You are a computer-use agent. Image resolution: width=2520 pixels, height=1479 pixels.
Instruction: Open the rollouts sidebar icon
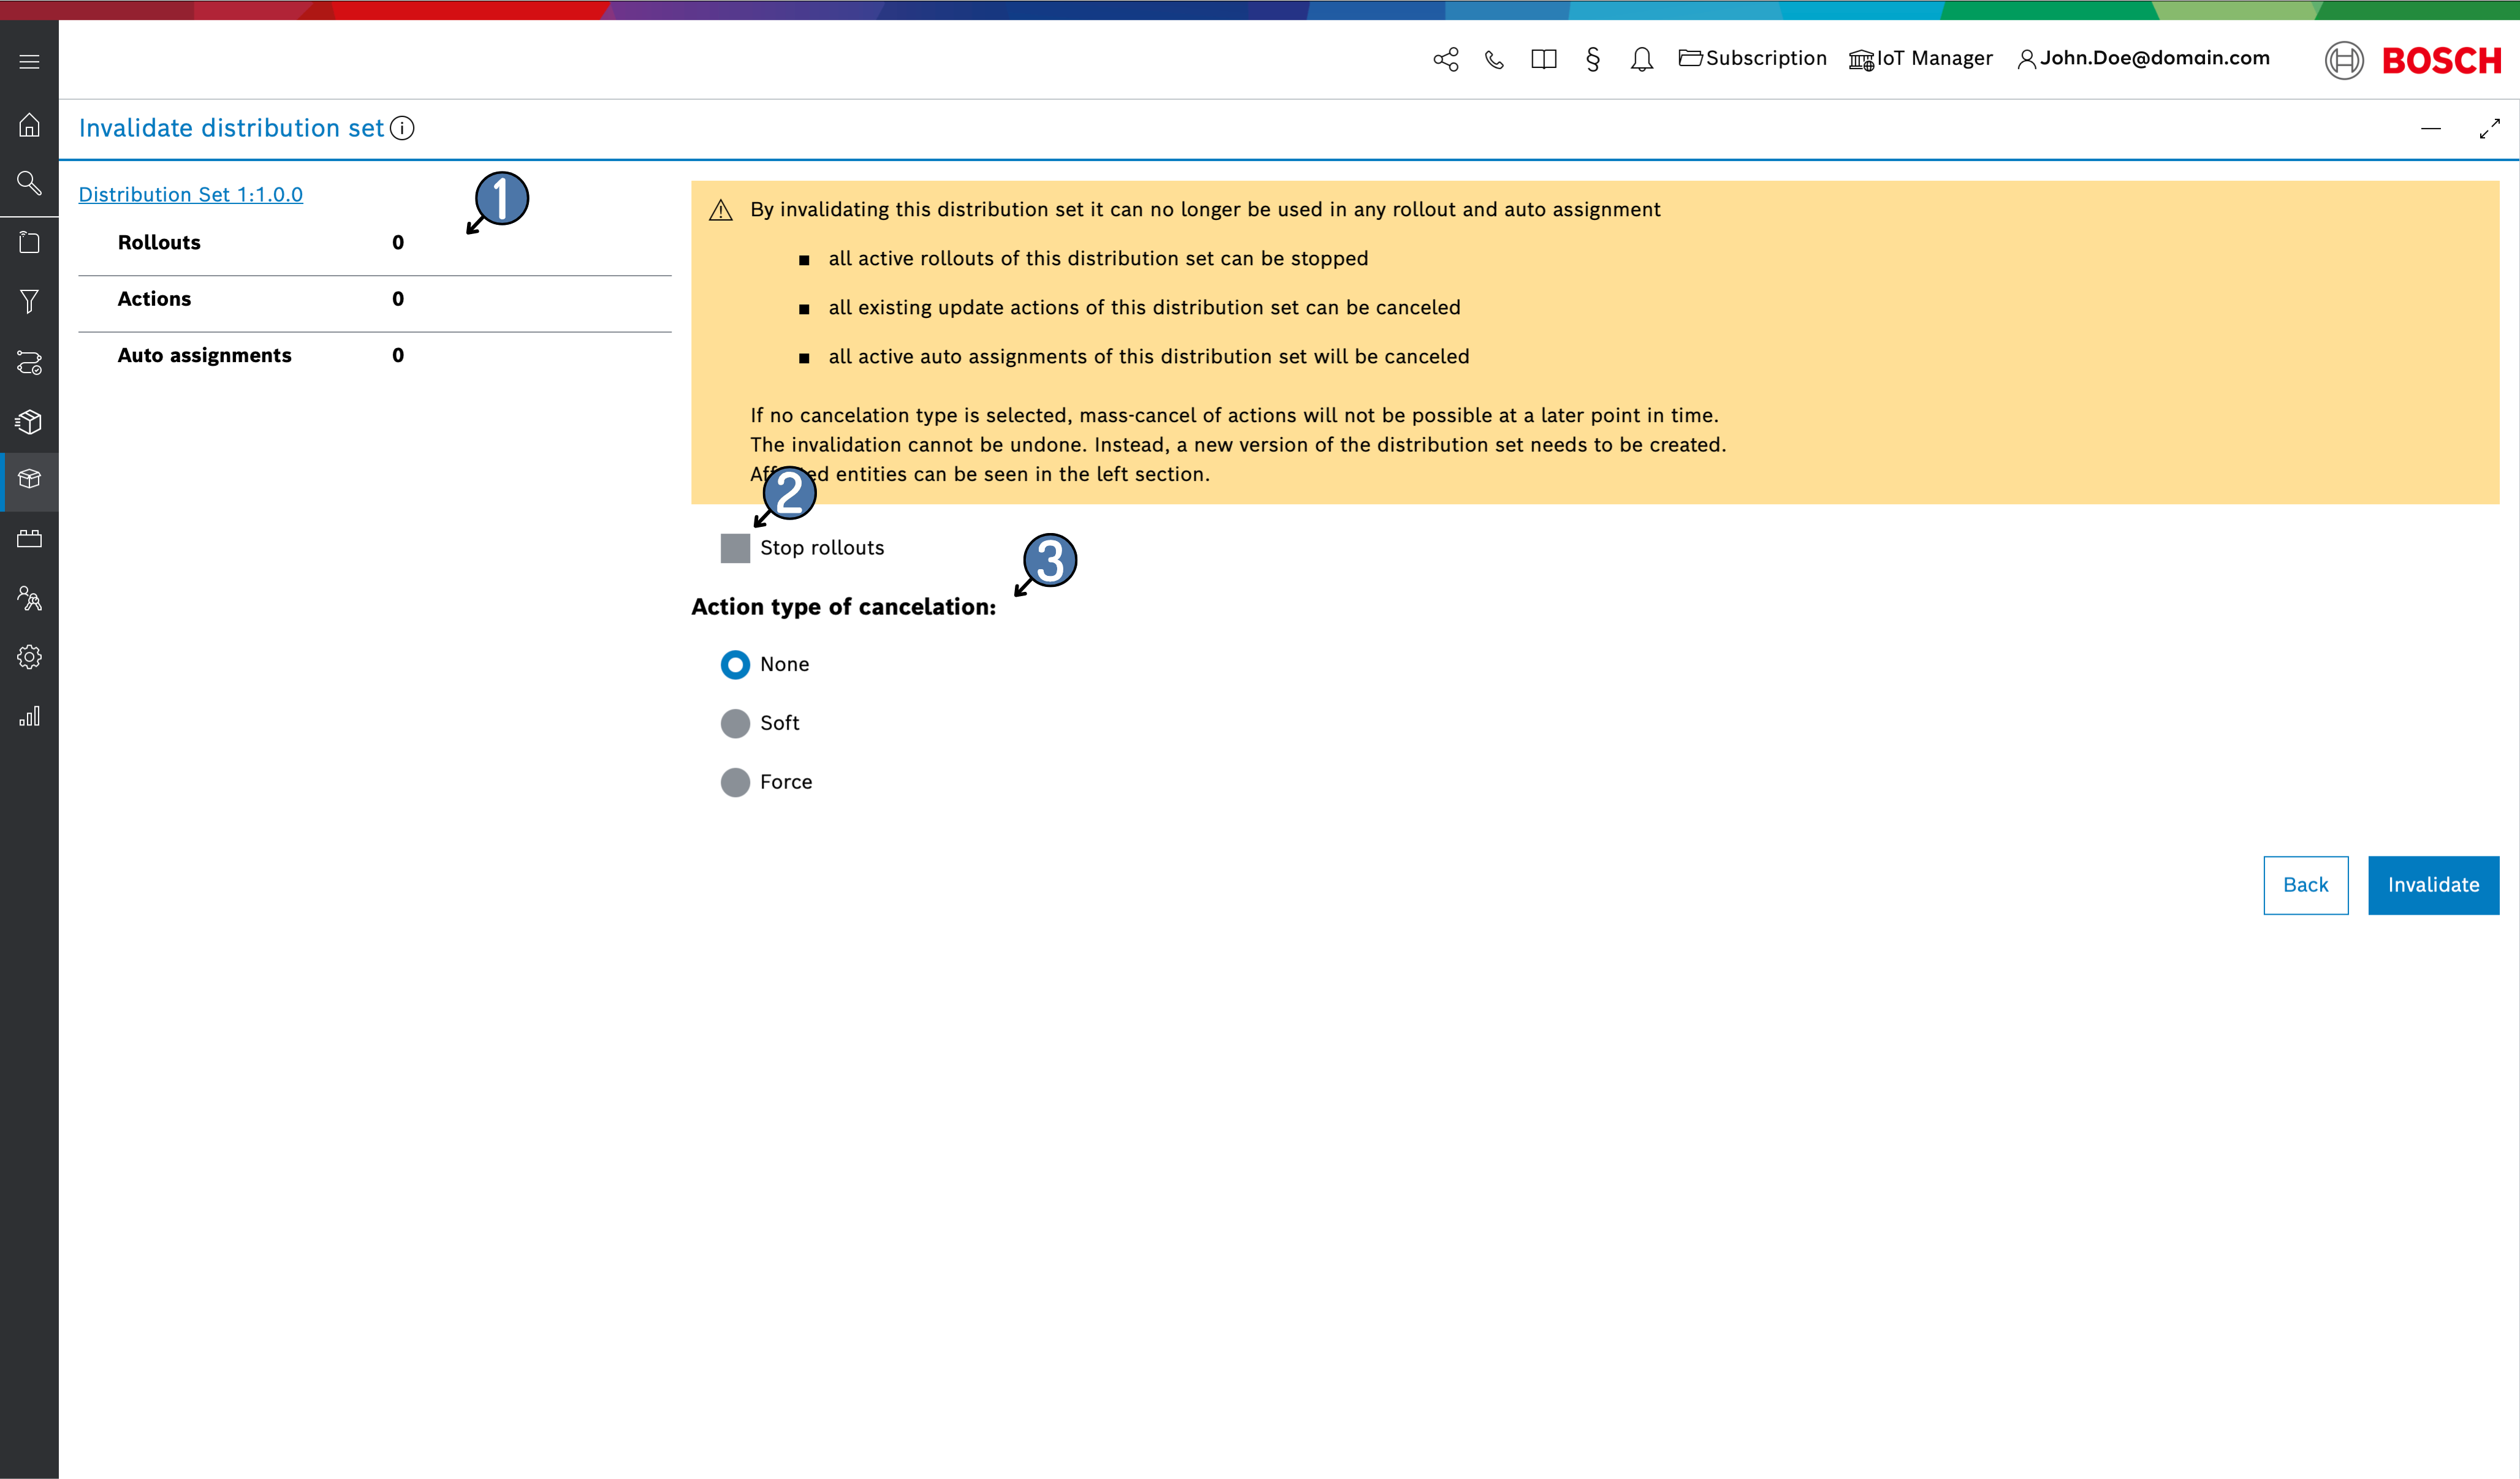pyautogui.click(x=29, y=362)
